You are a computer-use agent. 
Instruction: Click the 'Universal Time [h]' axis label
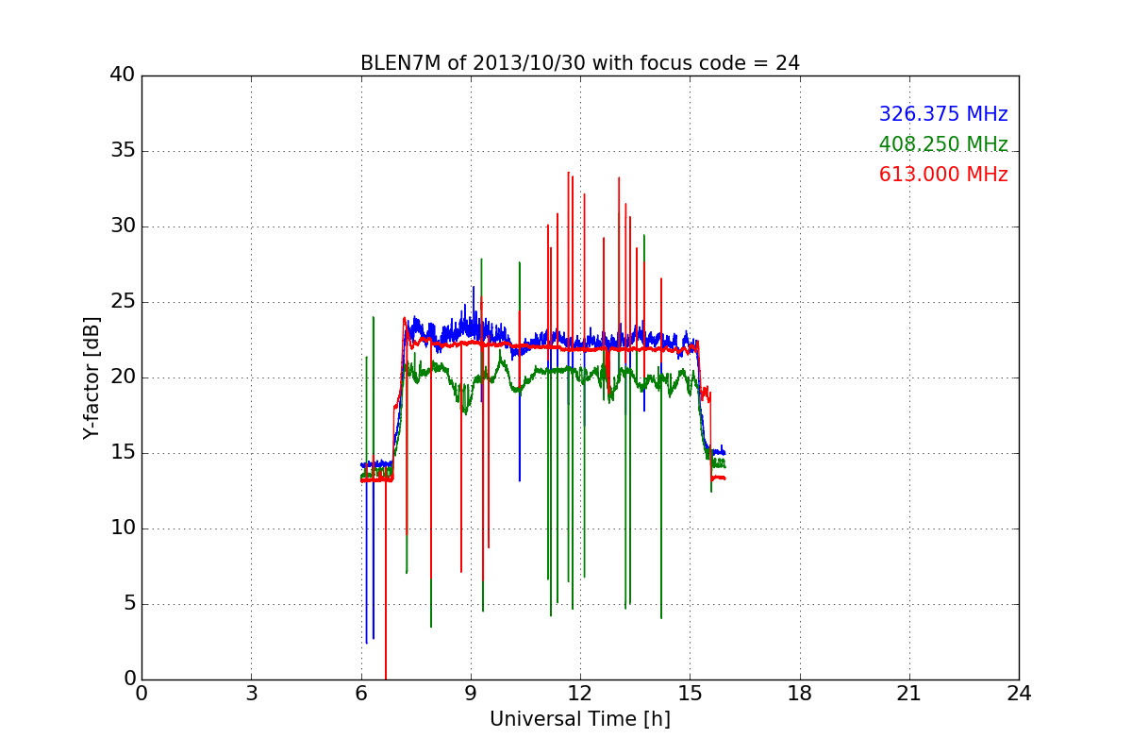[579, 719]
